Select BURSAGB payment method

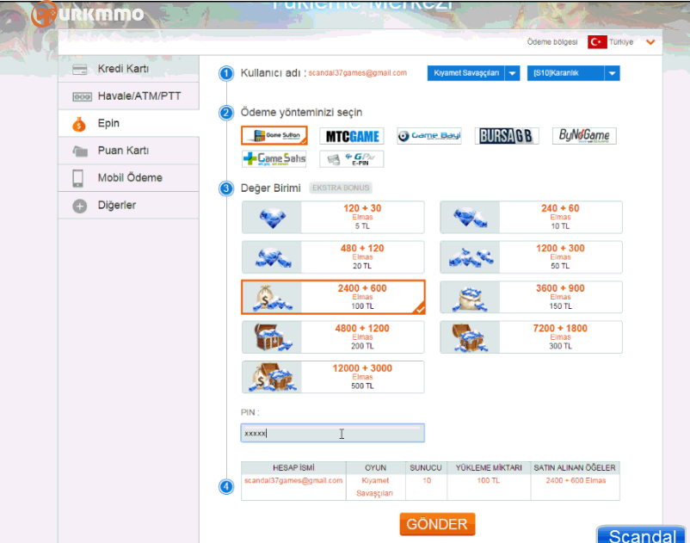point(507,136)
